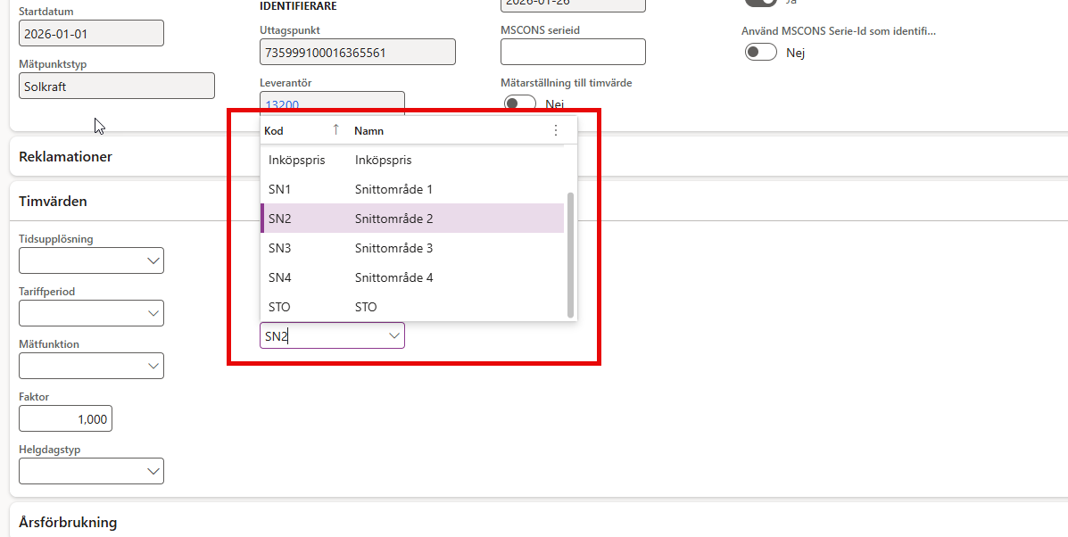This screenshot has height=537, width=1068.
Task: Open the Leverantör 13200 link
Action: pyautogui.click(x=282, y=104)
